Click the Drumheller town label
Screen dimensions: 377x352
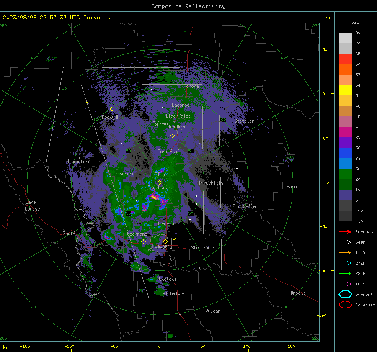(245, 206)
